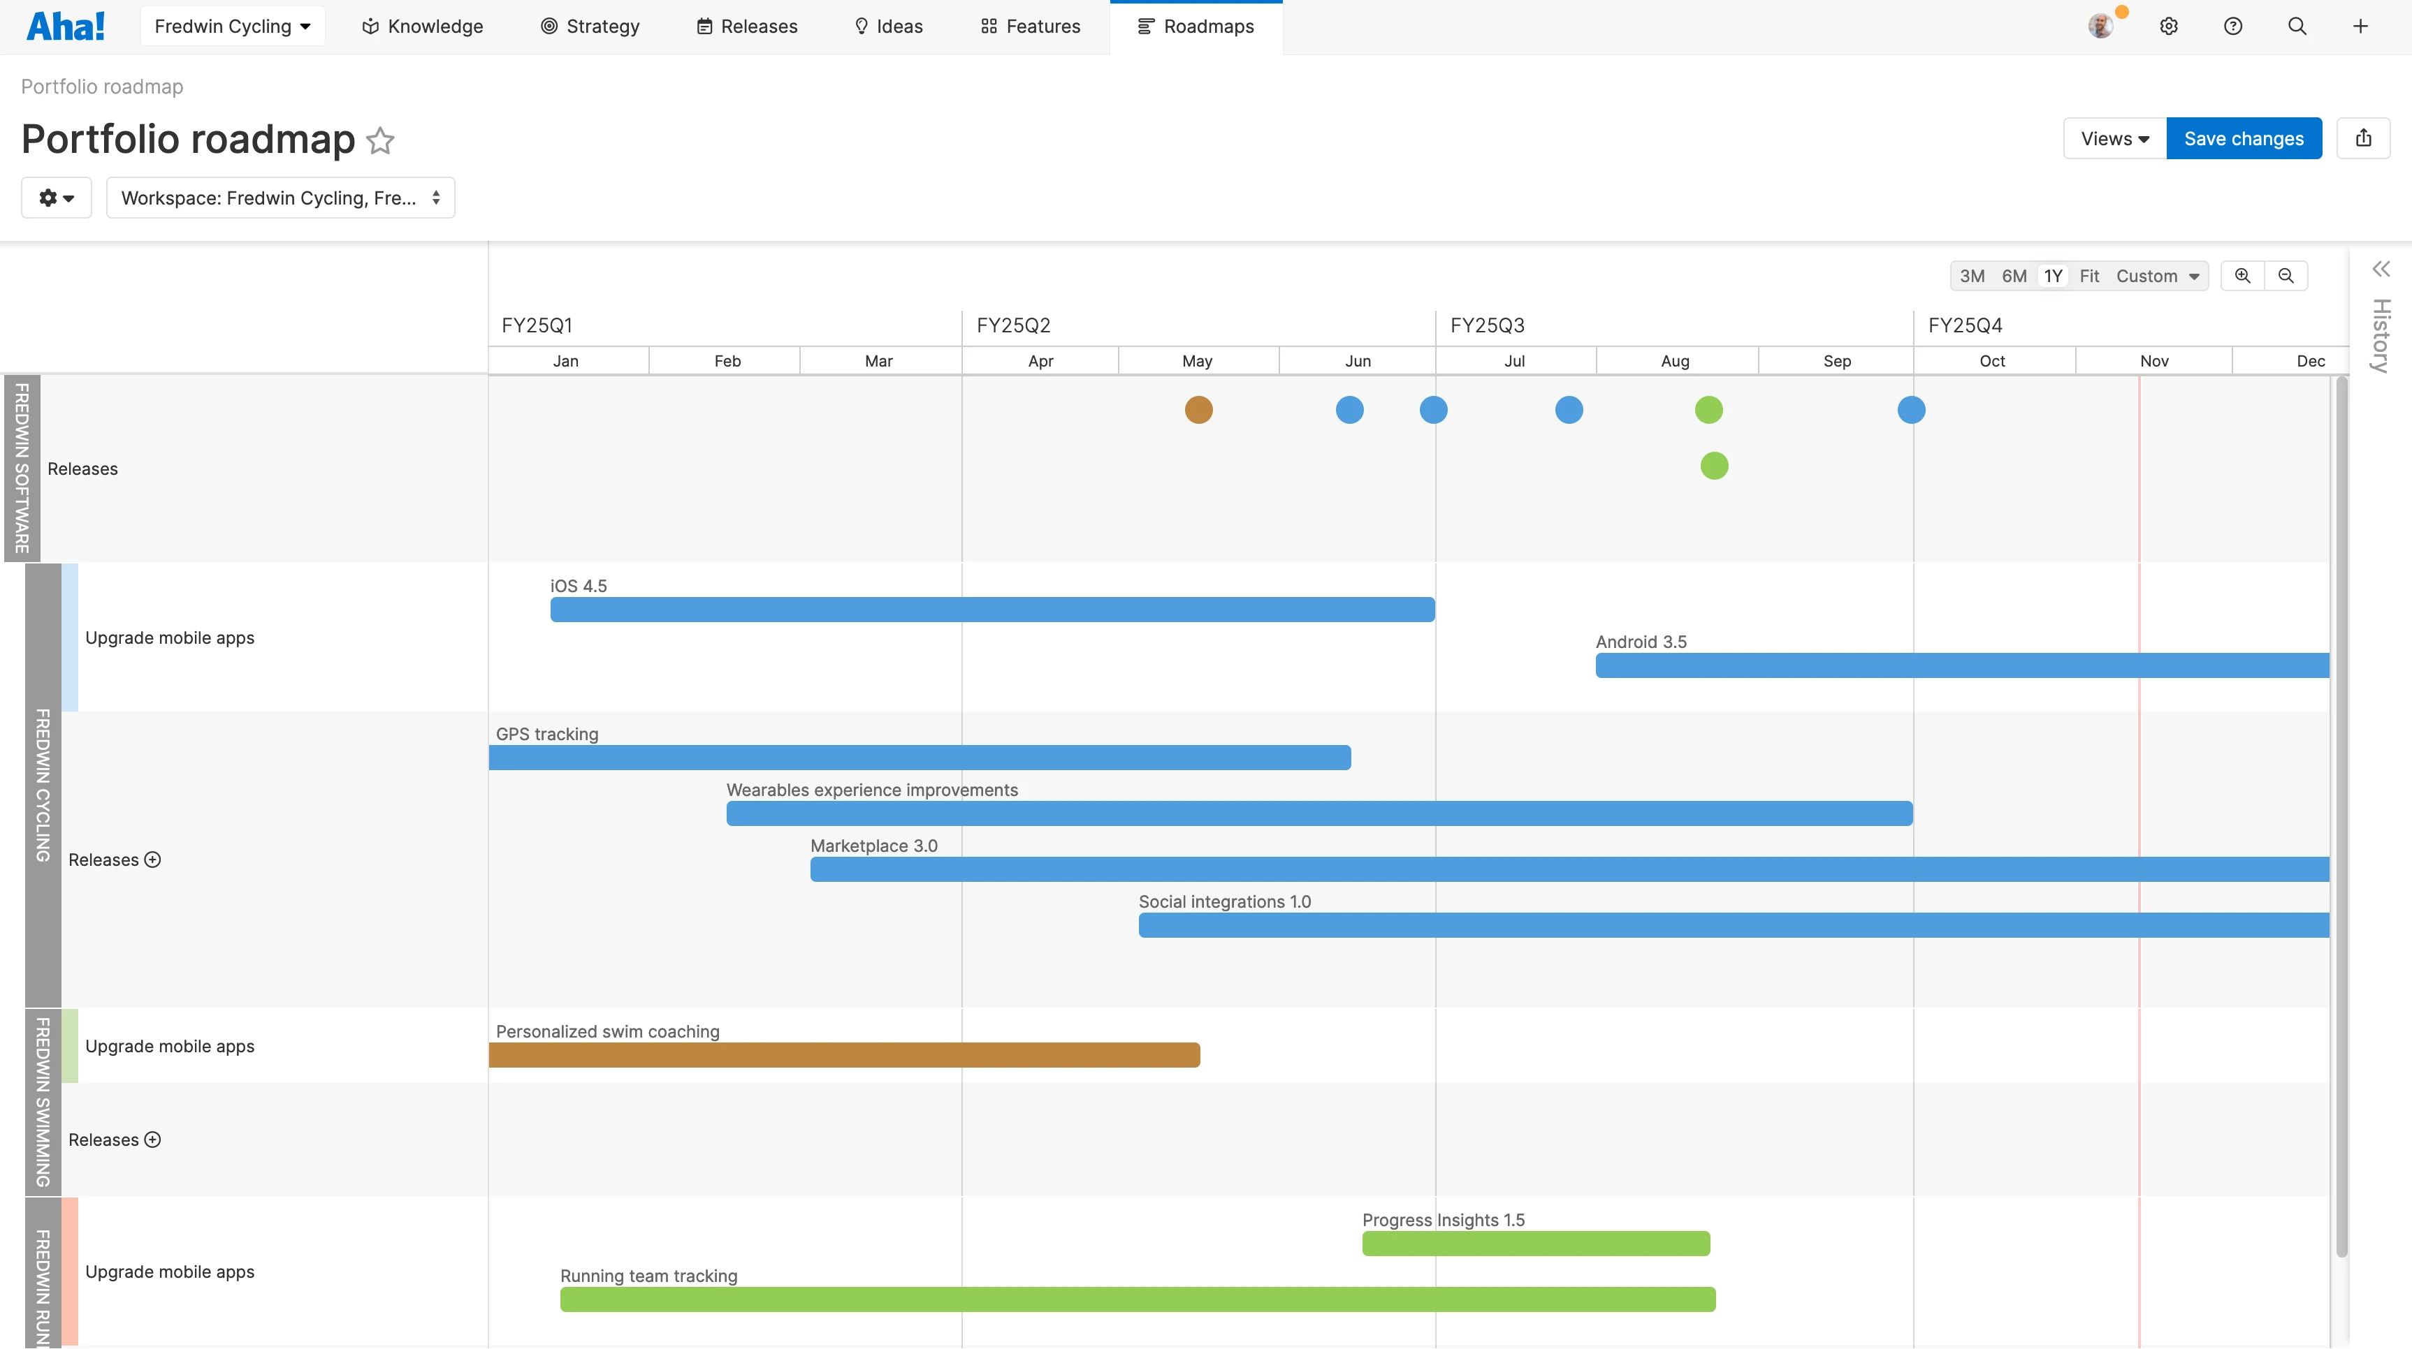
Task: Click the Save changes button
Action: pos(2244,138)
